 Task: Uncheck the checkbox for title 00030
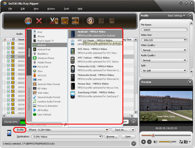point(9,78)
